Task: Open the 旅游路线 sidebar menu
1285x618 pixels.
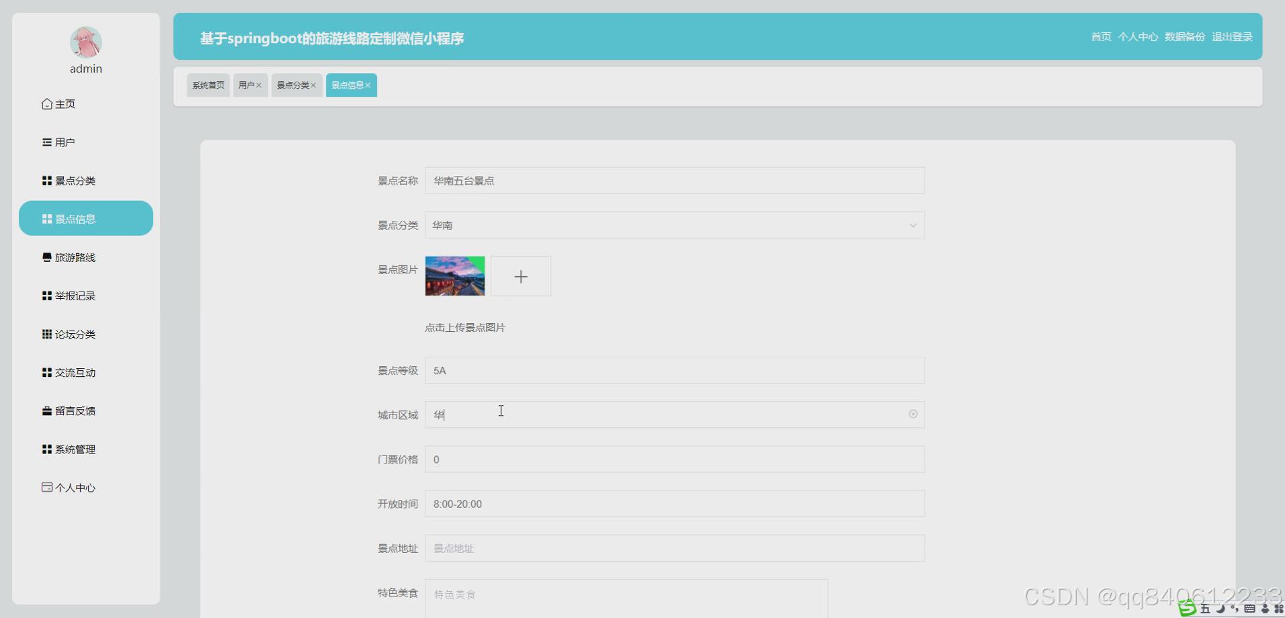Action: click(x=86, y=257)
